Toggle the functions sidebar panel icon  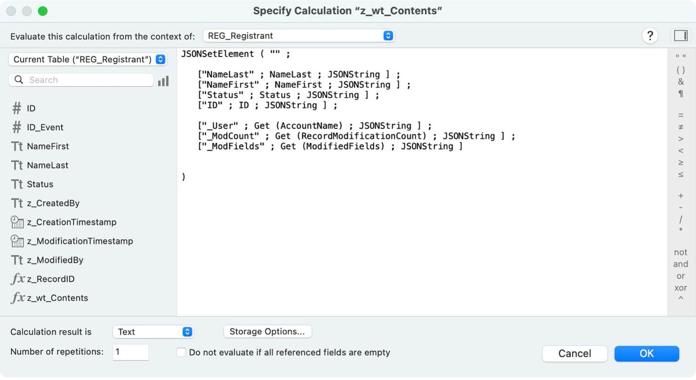[680, 35]
